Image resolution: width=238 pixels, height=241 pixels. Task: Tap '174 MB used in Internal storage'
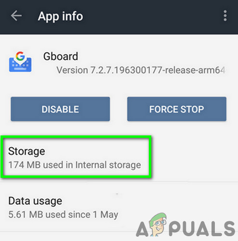click(x=75, y=165)
